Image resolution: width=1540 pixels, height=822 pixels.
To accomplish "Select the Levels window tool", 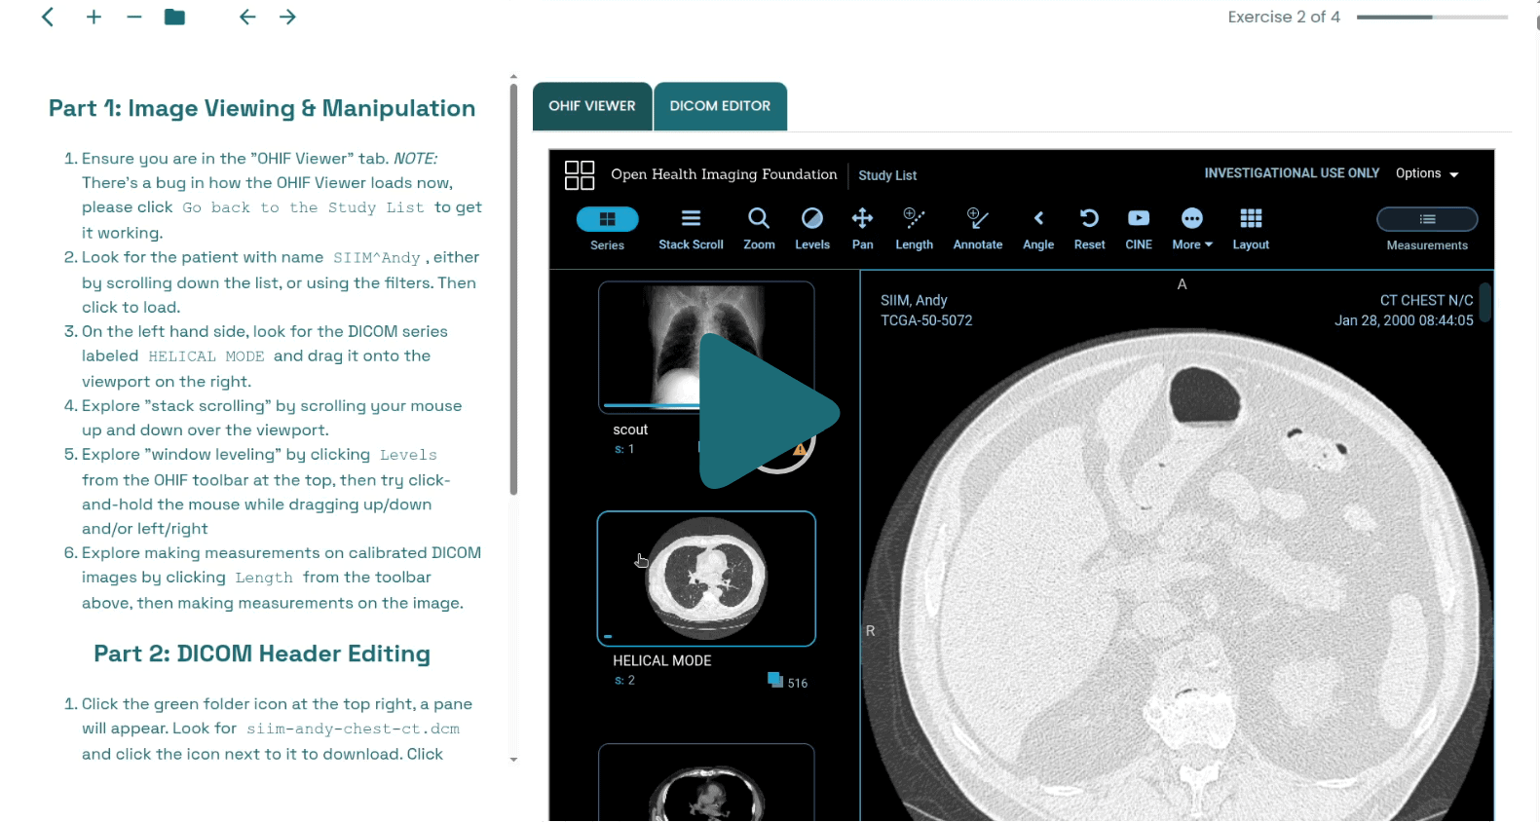I will [812, 229].
